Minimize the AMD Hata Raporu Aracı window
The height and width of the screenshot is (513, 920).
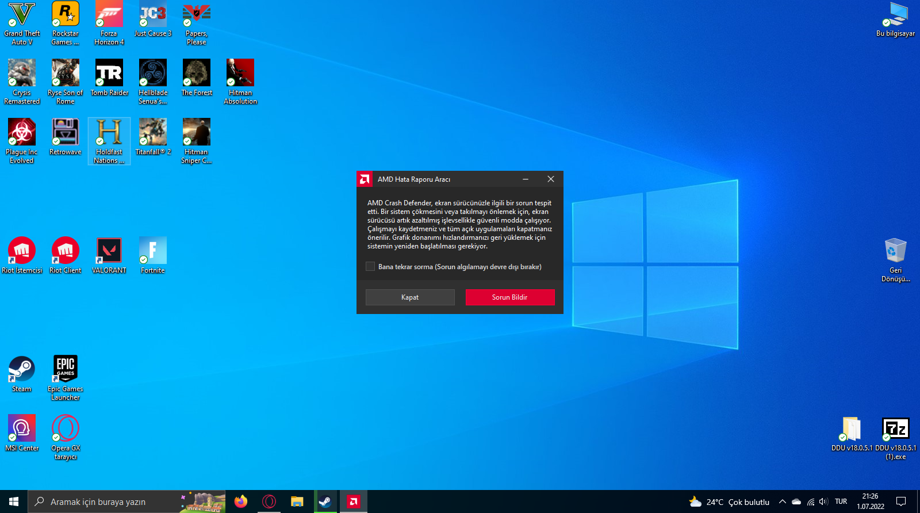[x=526, y=179]
